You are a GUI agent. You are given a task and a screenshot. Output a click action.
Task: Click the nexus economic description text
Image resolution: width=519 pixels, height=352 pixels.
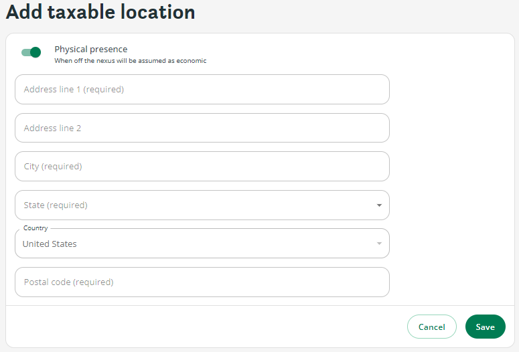pos(131,61)
